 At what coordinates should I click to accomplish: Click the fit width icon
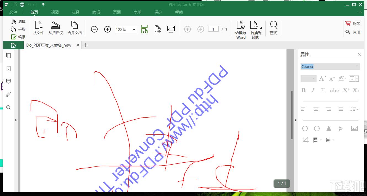pos(144,29)
